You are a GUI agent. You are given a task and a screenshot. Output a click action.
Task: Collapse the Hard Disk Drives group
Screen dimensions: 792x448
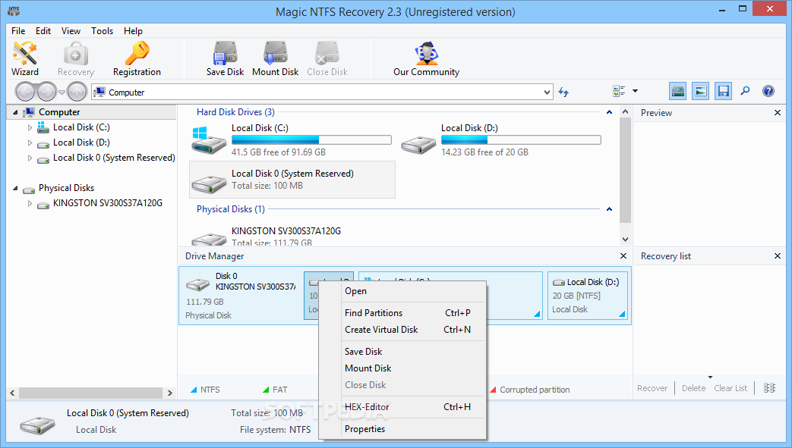609,112
